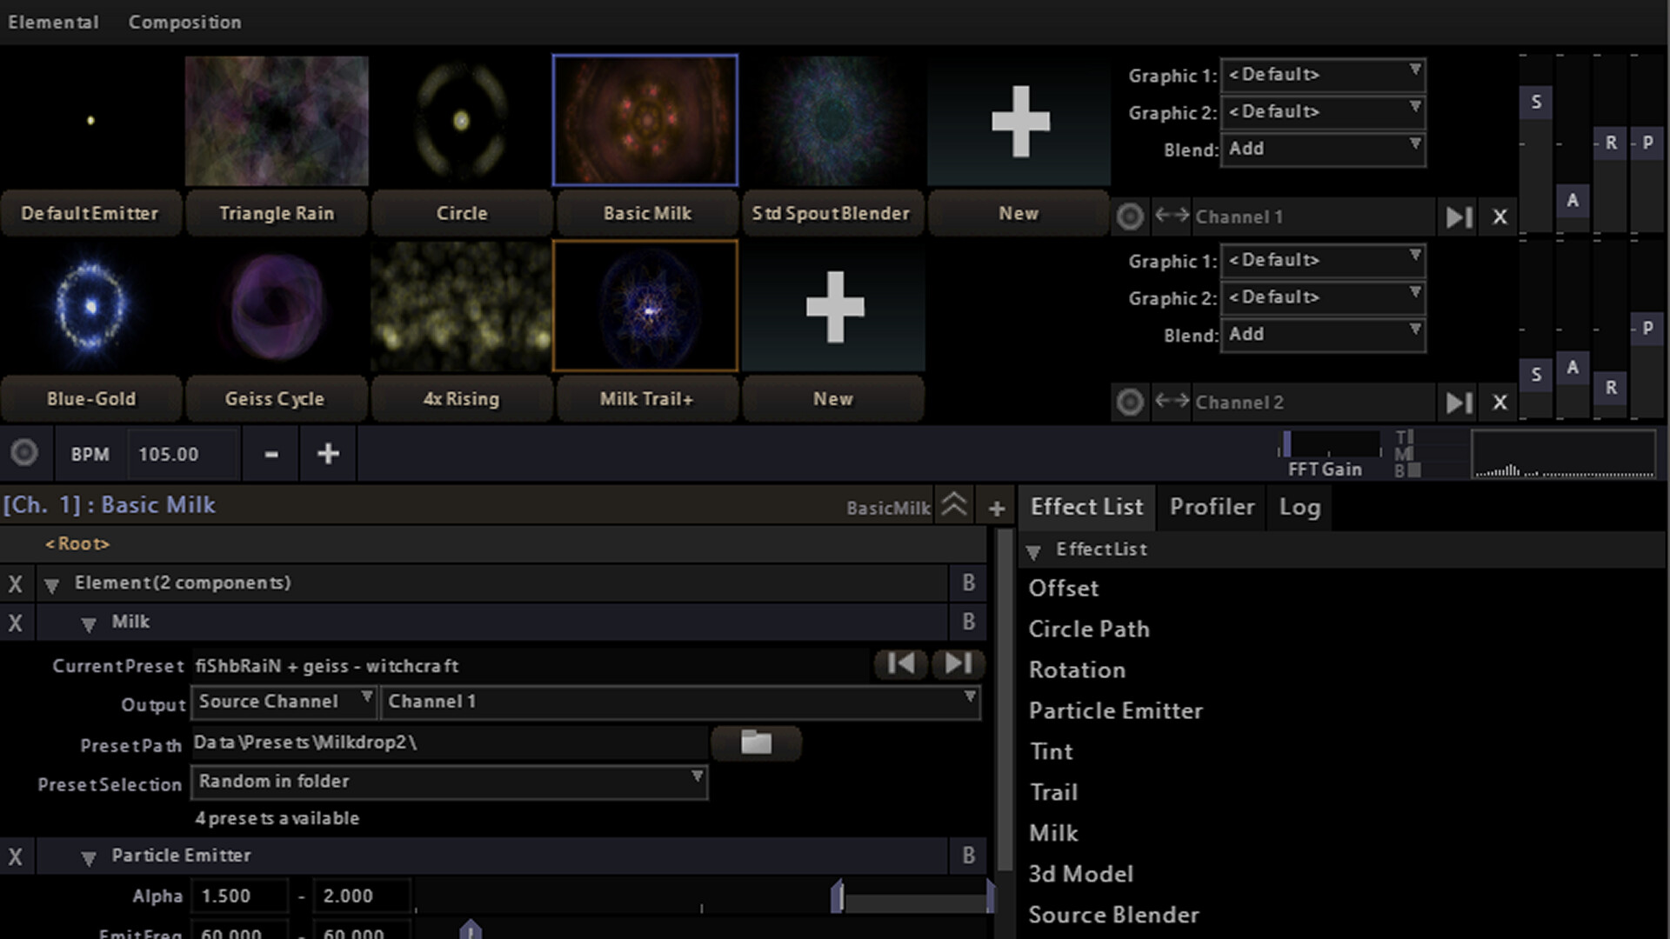
Task: Click the record circle icon next to Channel 1
Action: coord(1130,216)
